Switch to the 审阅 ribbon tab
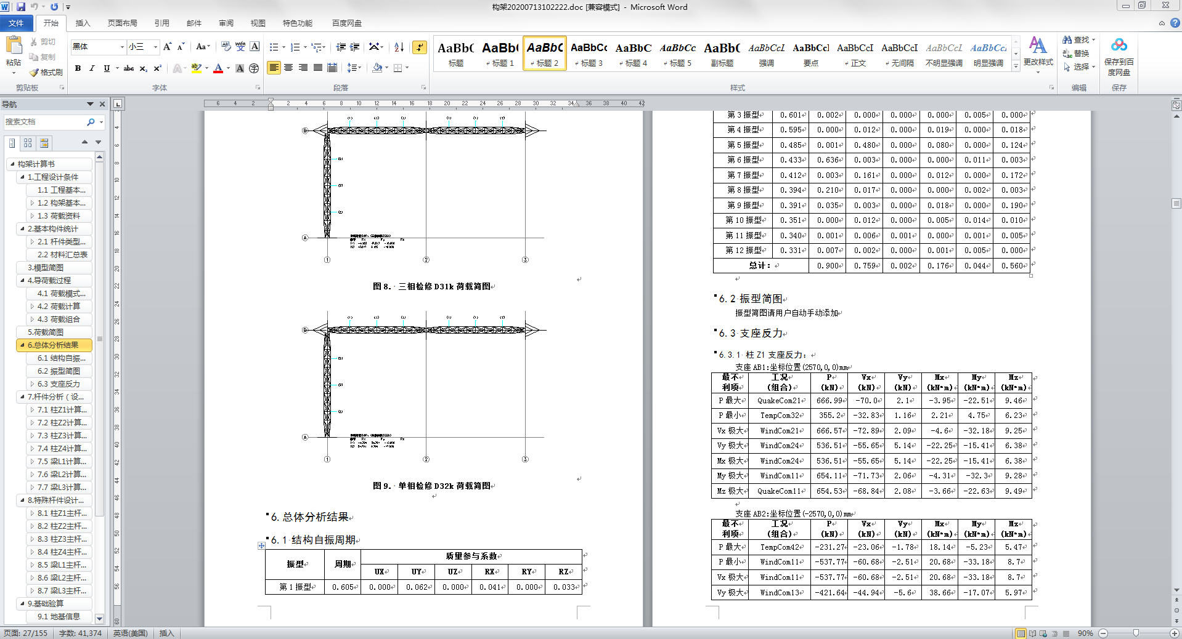 [226, 23]
